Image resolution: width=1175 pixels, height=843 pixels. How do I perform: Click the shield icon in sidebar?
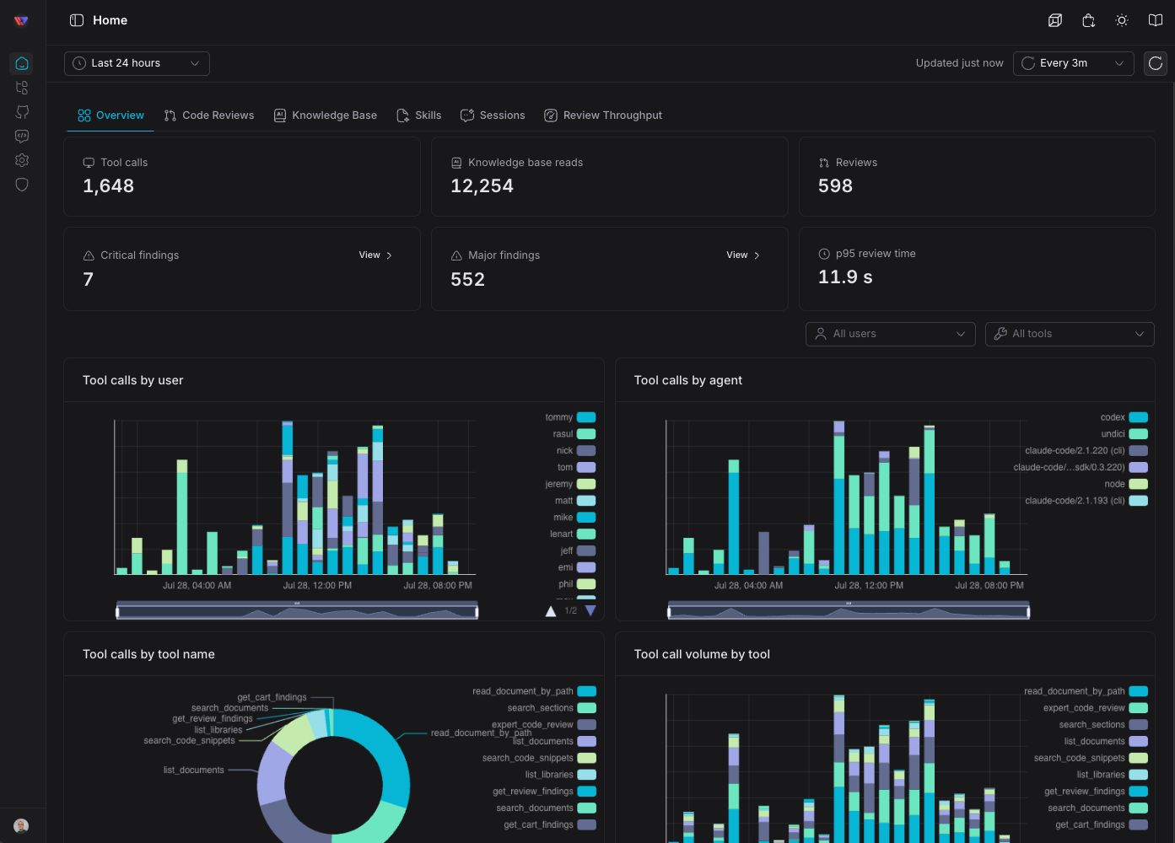pyautogui.click(x=22, y=185)
